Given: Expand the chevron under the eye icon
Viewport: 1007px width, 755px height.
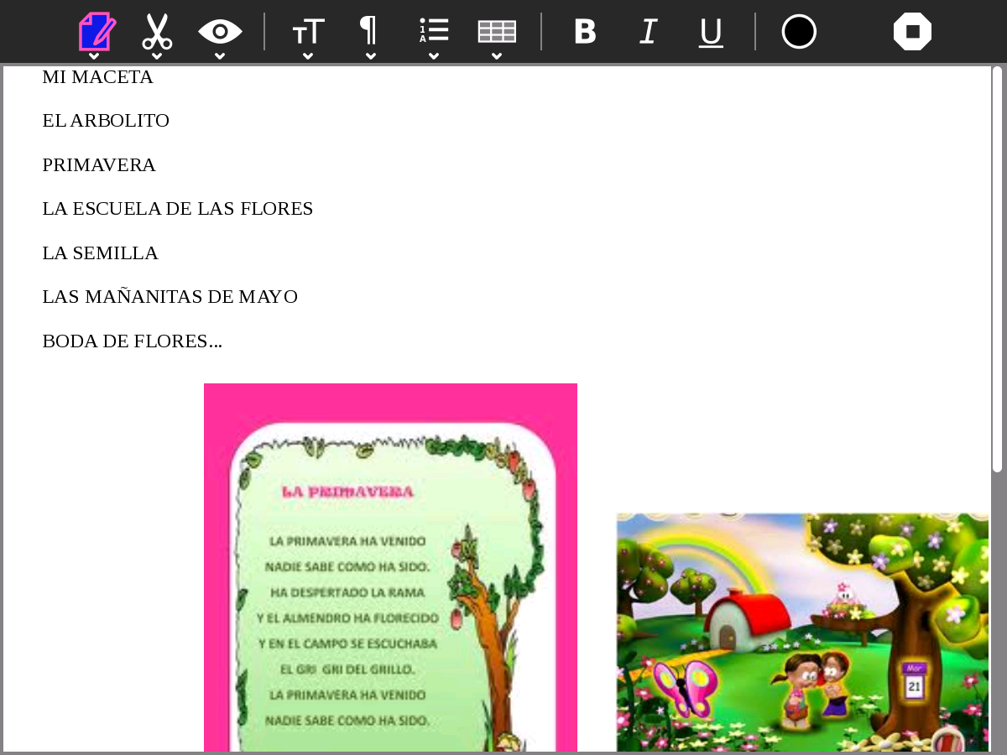Looking at the screenshot, I should [x=220, y=56].
